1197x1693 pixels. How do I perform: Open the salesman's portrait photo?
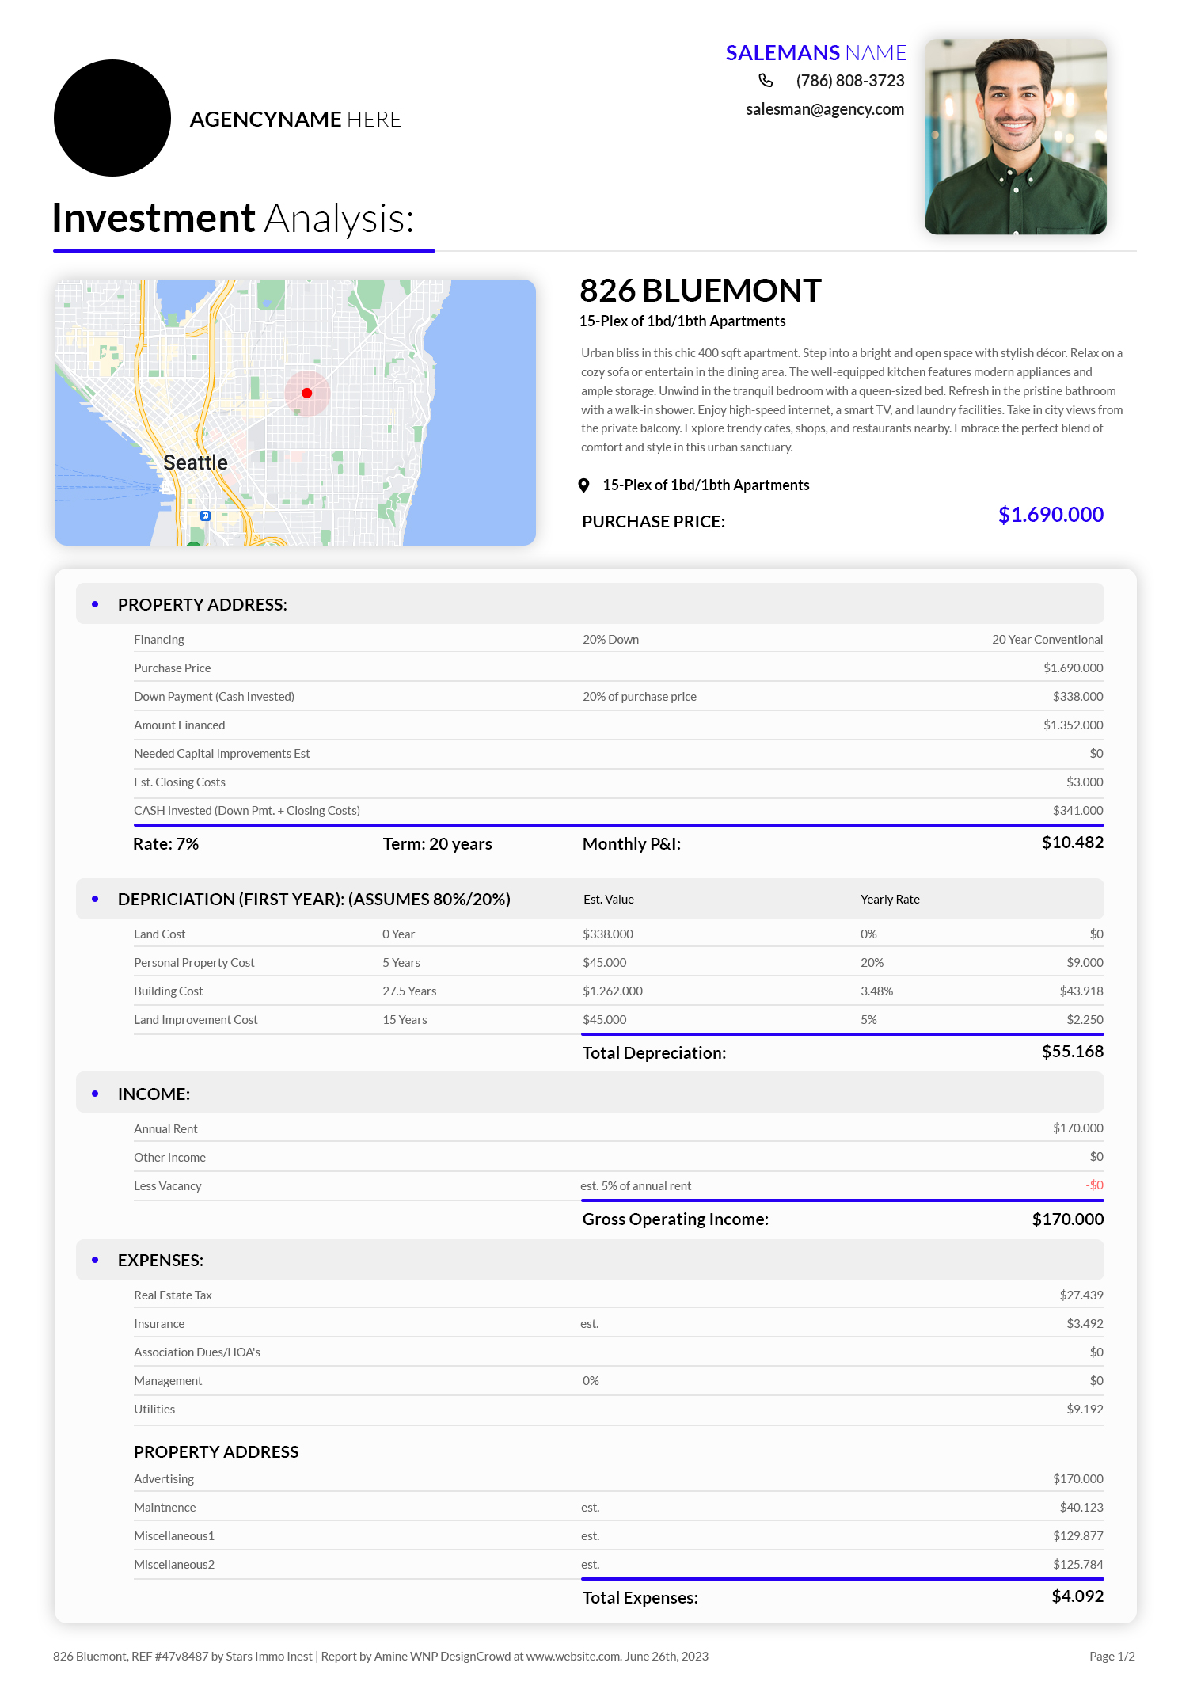pyautogui.click(x=1015, y=136)
